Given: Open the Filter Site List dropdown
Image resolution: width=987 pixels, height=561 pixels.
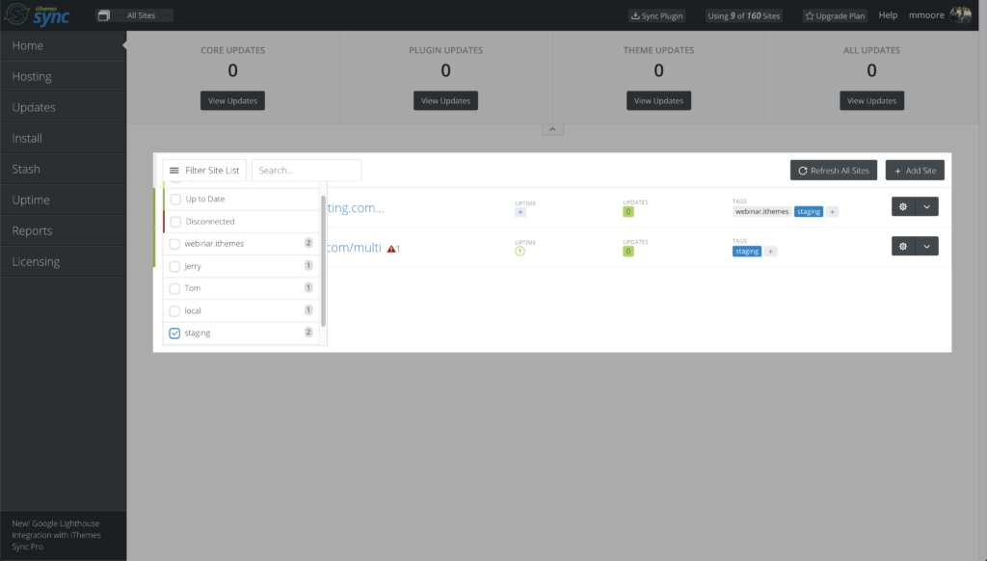Looking at the screenshot, I should pyautogui.click(x=204, y=170).
